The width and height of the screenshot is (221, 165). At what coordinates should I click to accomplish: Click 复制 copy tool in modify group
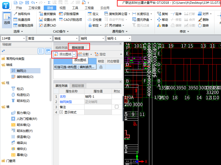coord(162,14)
